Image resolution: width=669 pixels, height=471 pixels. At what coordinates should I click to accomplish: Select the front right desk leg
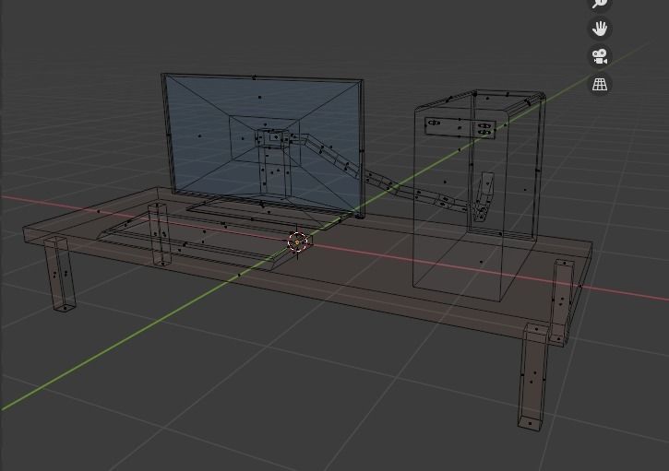point(532,376)
